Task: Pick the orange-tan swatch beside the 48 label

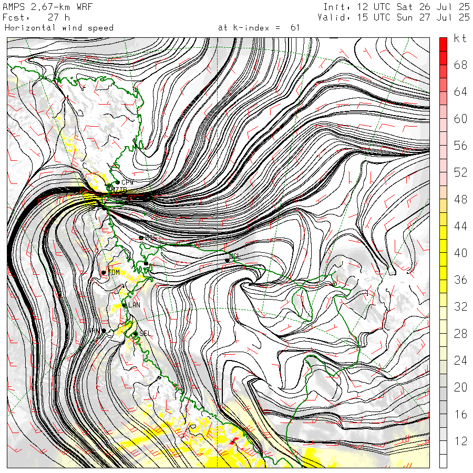Action: pyautogui.click(x=443, y=192)
